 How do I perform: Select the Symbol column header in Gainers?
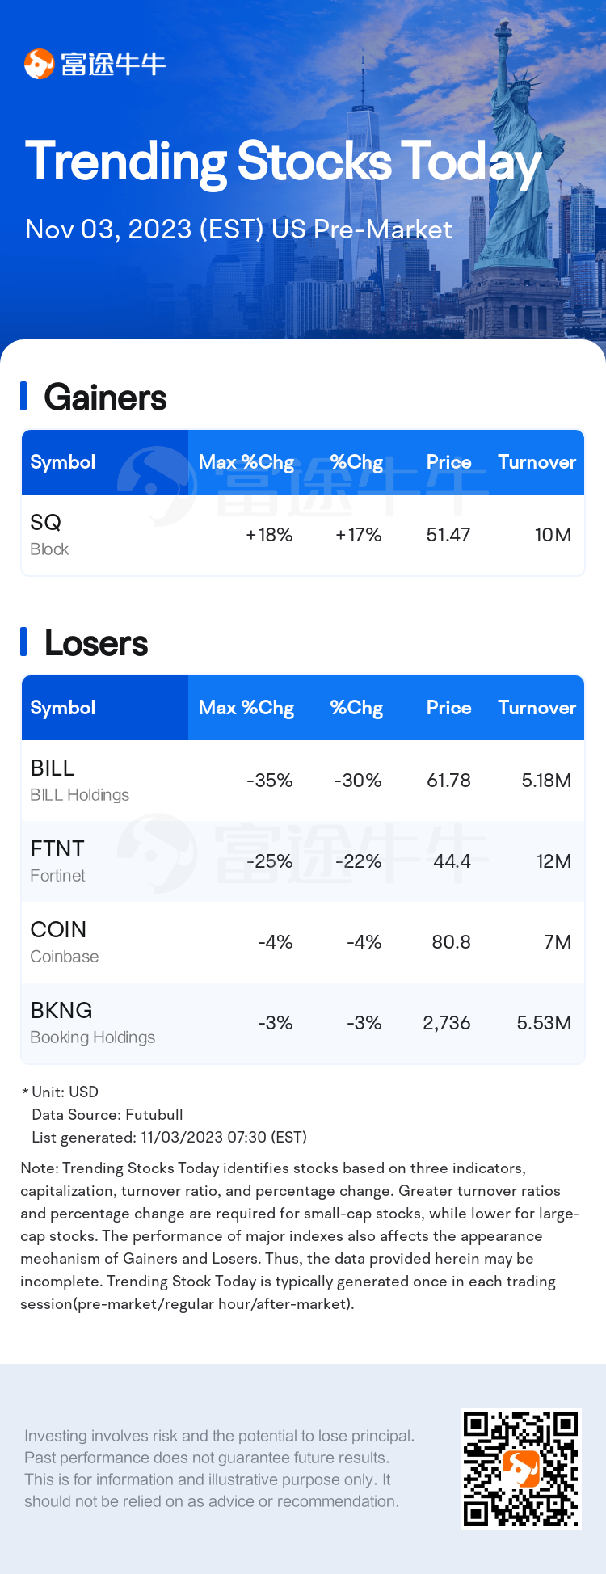tap(63, 462)
